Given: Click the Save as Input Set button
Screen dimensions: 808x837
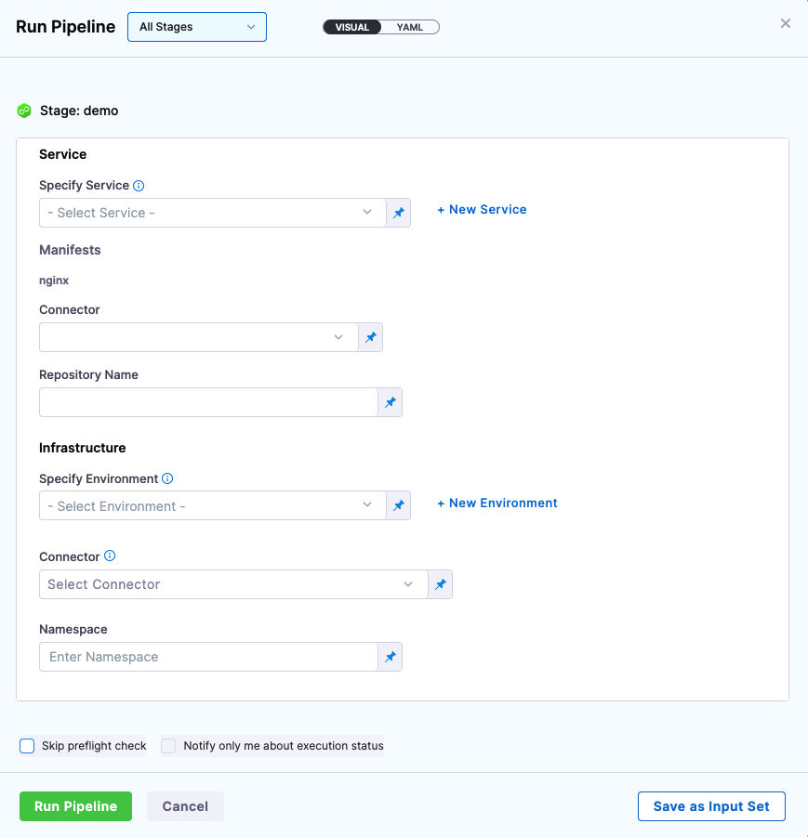Looking at the screenshot, I should 711,806.
